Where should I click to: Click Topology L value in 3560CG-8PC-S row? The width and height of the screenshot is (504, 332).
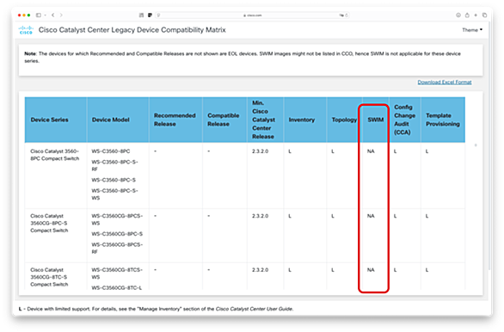click(333, 216)
